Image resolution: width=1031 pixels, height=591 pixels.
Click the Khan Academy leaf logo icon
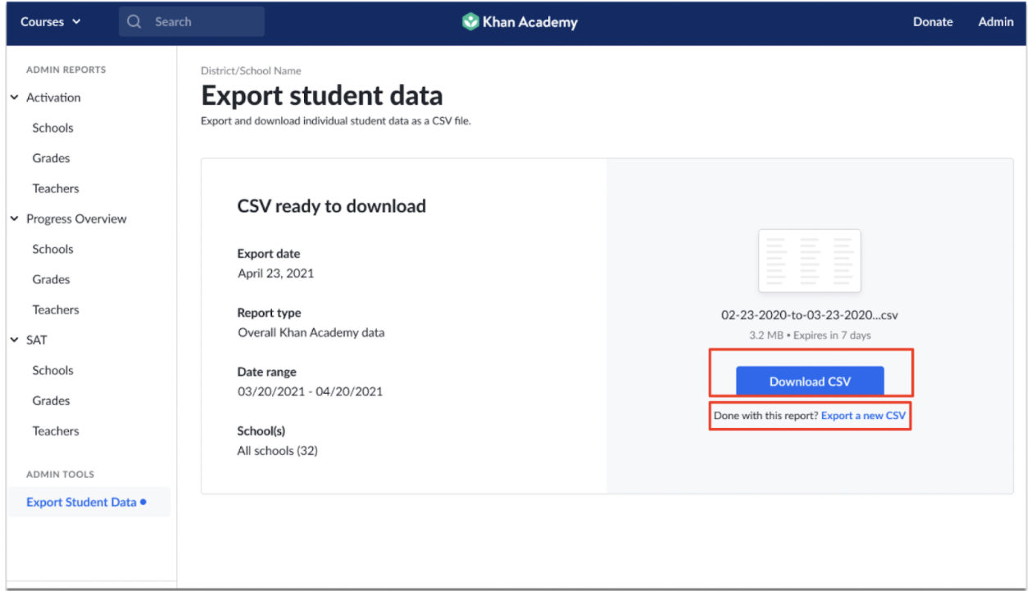470,22
